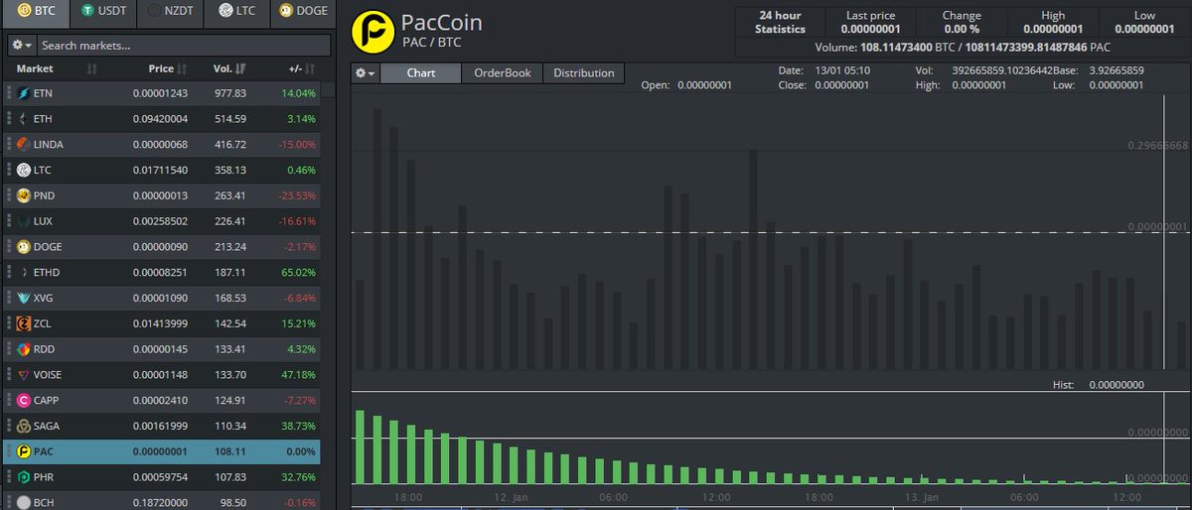Select the RDD coin icon
The image size is (1192, 510).
tap(24, 349)
